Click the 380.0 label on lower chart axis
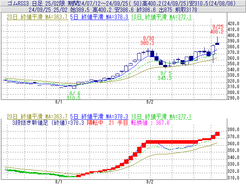This screenshot has width=246, height=187. pos(233,130)
